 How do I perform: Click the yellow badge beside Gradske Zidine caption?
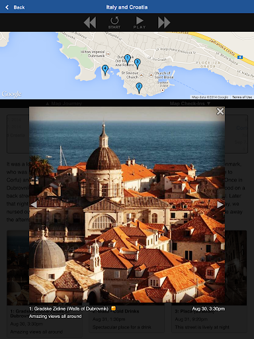pyautogui.click(x=113, y=308)
